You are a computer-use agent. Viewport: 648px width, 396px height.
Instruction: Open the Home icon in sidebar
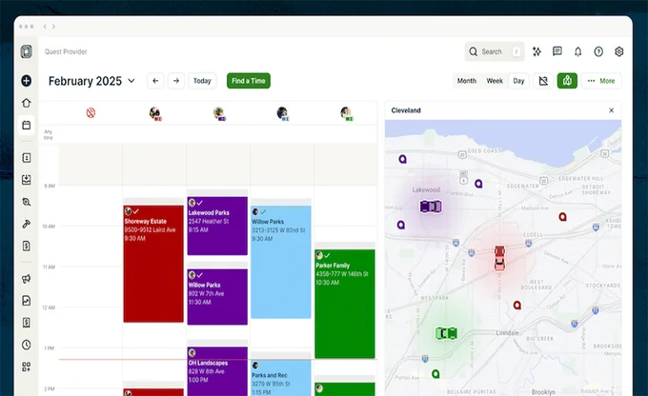[x=26, y=103]
